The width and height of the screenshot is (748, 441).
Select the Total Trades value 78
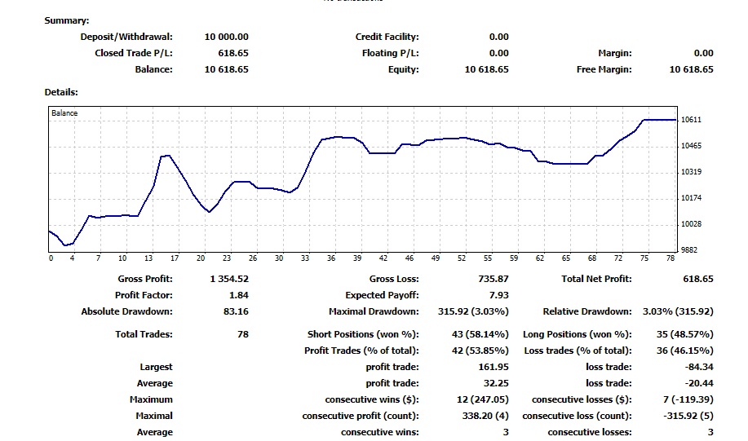click(242, 334)
